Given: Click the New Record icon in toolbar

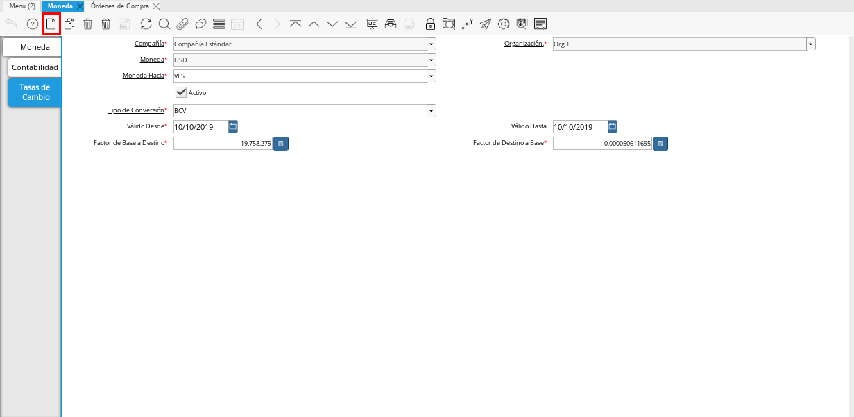Looking at the screenshot, I should [x=51, y=24].
